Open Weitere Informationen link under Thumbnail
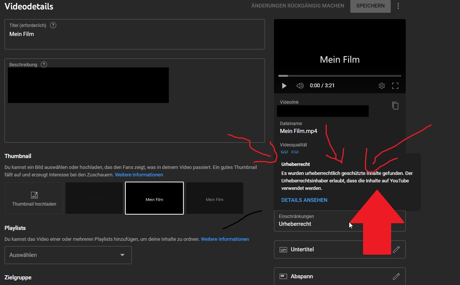 139,175
